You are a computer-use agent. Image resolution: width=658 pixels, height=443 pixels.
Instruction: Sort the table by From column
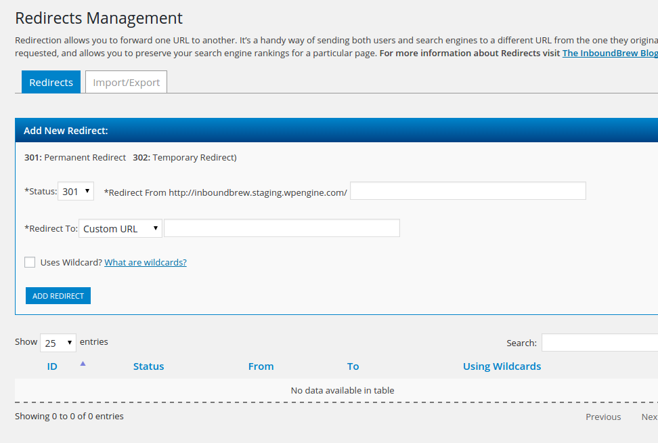261,366
